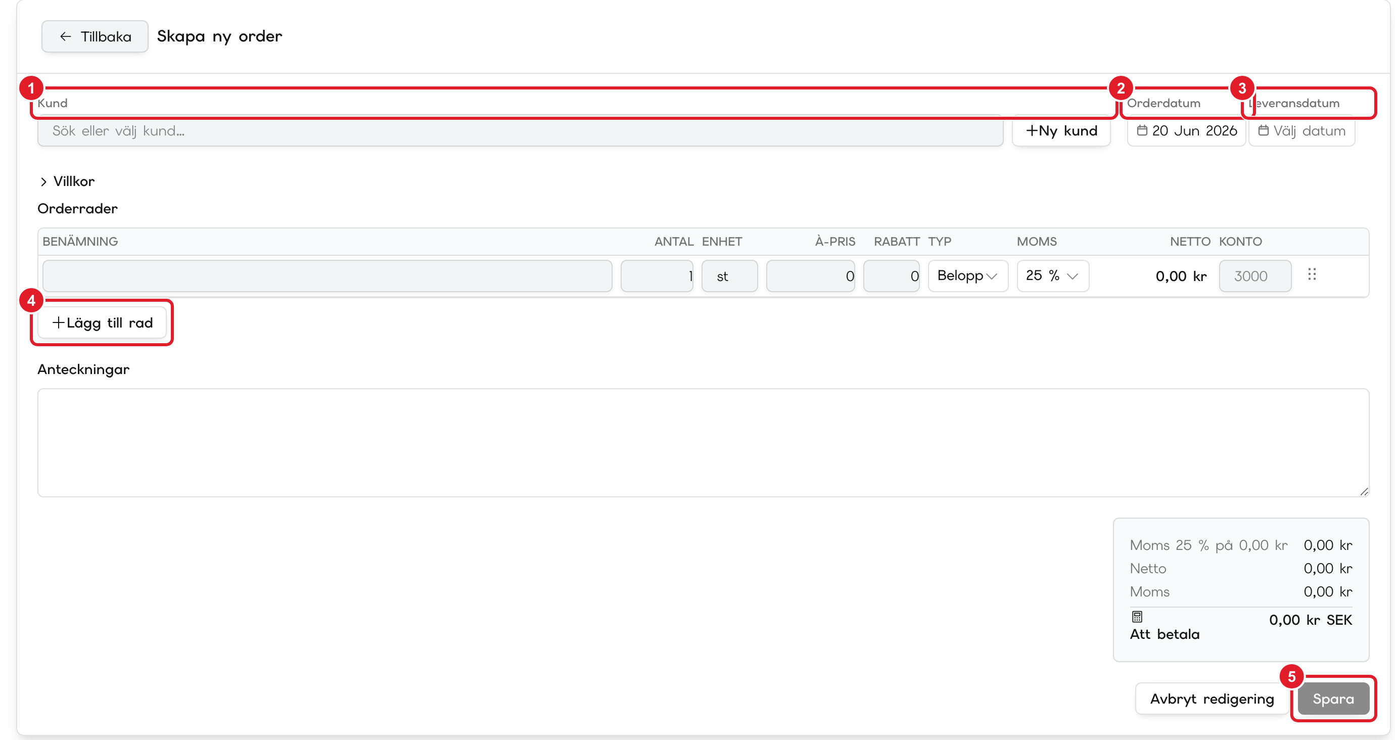Open the 25 % moms dropdown
1395x740 pixels.
1052,276
